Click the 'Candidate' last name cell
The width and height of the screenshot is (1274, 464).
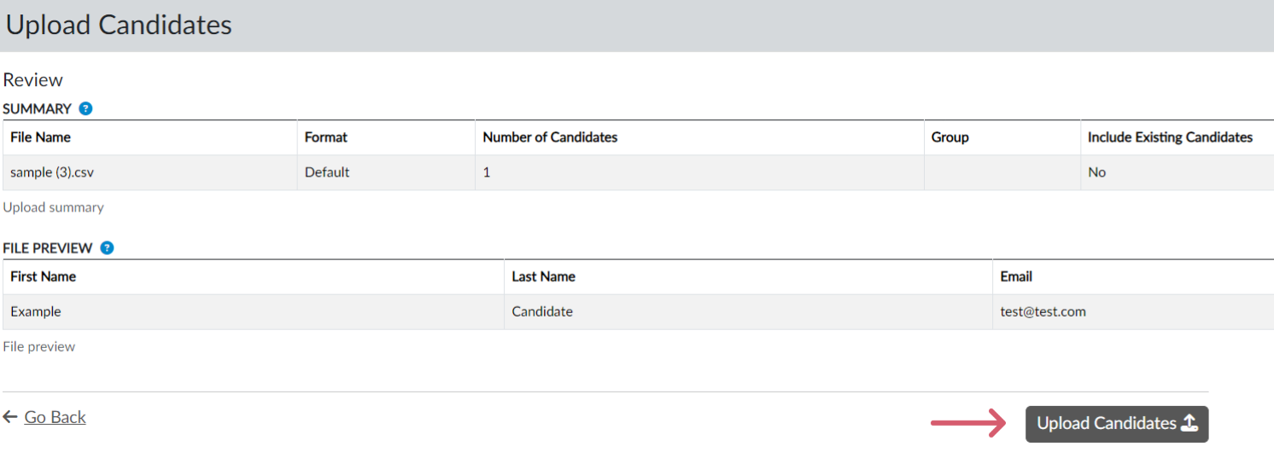542,312
